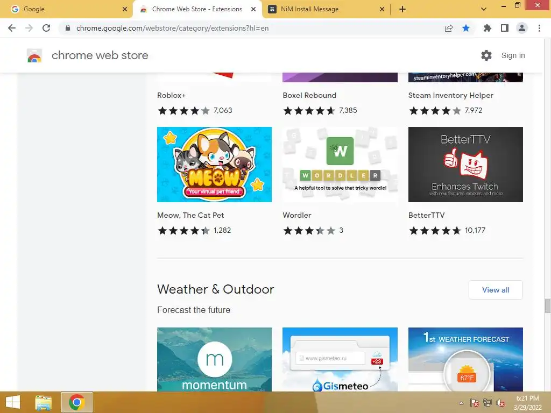
Task: Open the Momentum extension thumbnail
Action: click(214, 359)
